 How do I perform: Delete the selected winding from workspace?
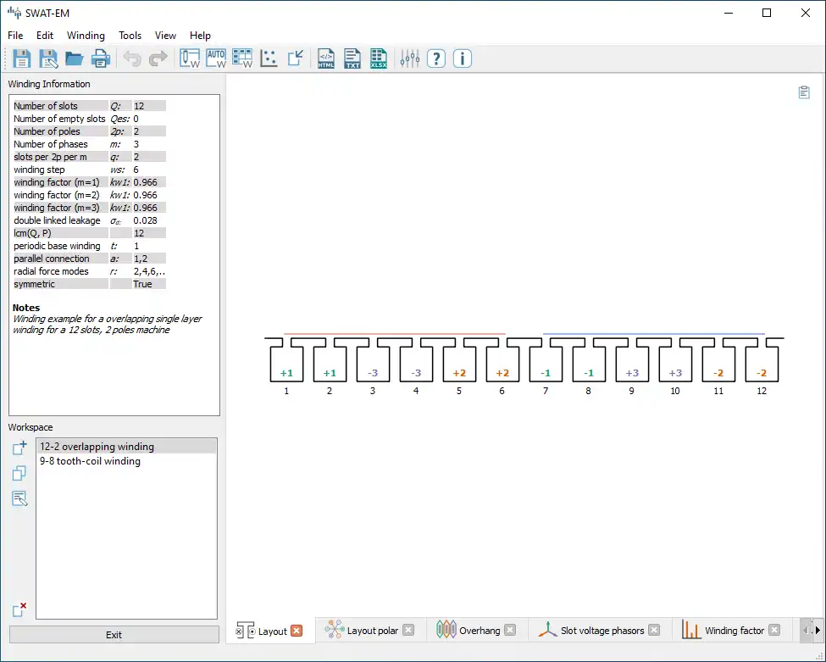point(19,609)
